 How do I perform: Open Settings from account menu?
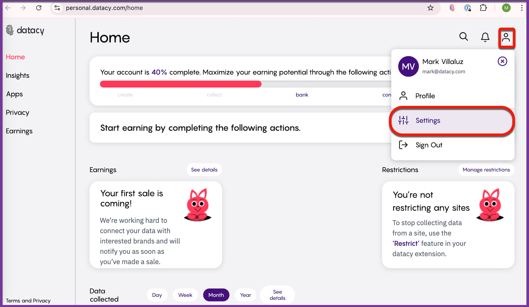(428, 121)
